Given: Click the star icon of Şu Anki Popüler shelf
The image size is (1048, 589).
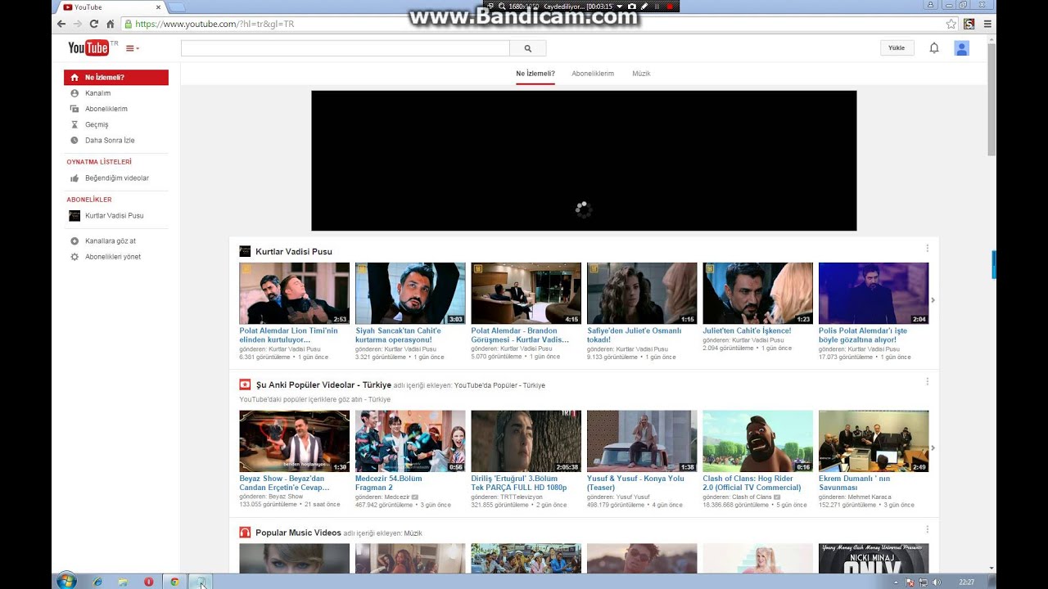Looking at the screenshot, I should (245, 384).
